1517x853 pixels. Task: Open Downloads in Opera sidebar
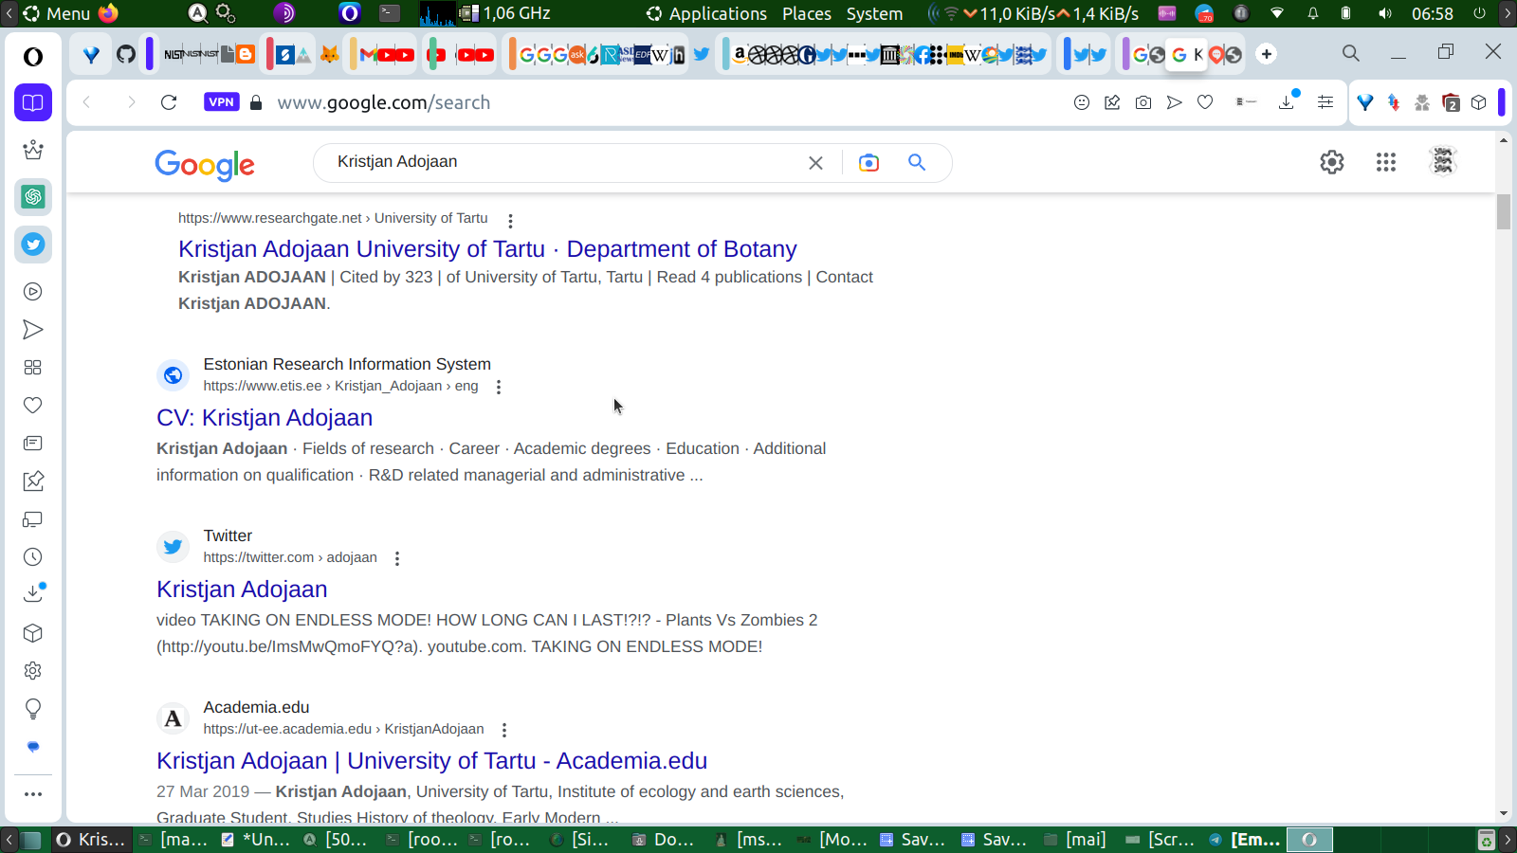point(33,593)
